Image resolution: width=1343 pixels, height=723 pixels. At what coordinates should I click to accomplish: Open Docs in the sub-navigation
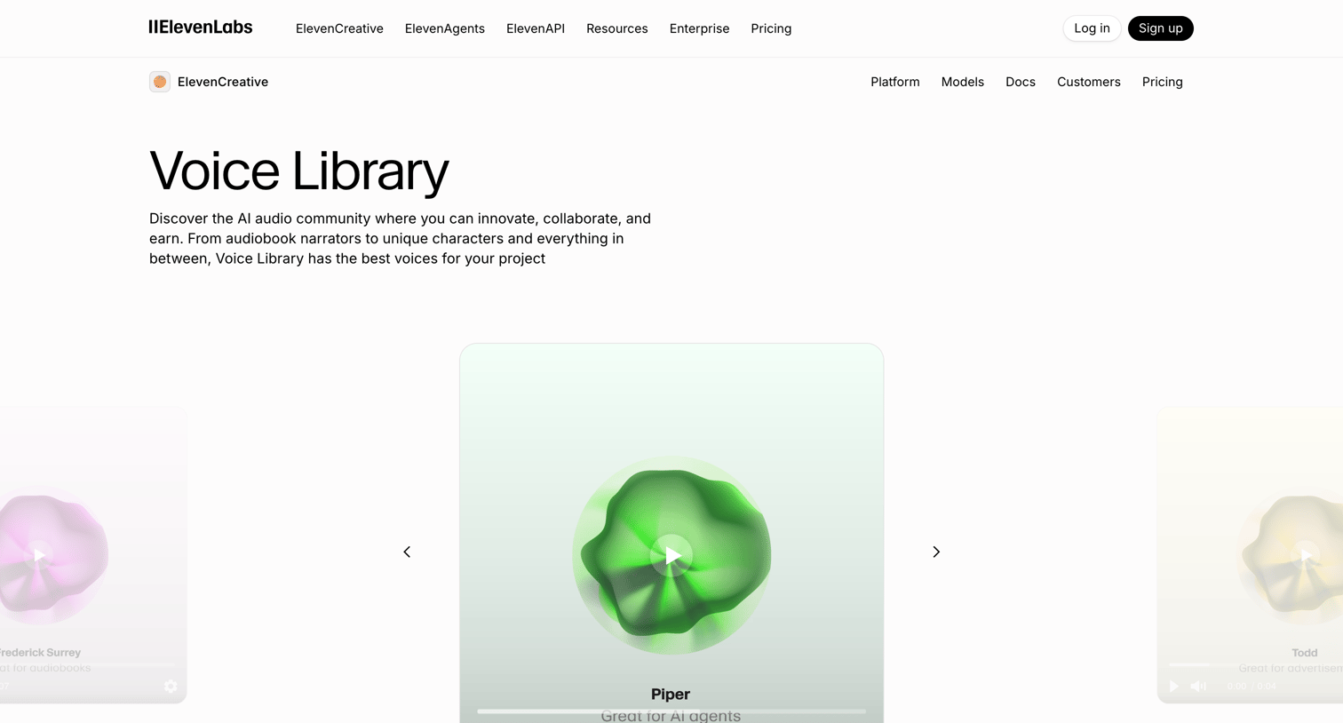[x=1021, y=82]
